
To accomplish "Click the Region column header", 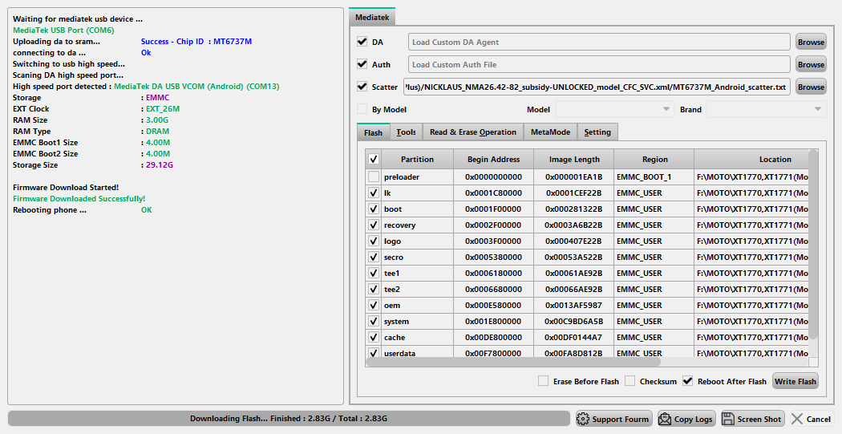I will [654, 159].
